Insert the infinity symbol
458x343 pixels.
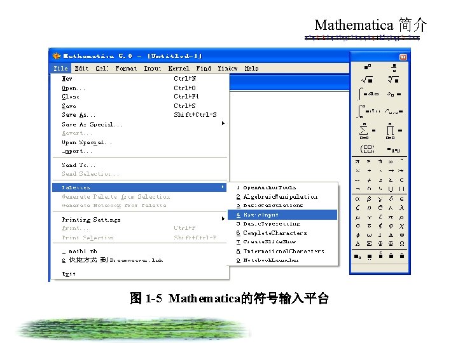[391, 161]
